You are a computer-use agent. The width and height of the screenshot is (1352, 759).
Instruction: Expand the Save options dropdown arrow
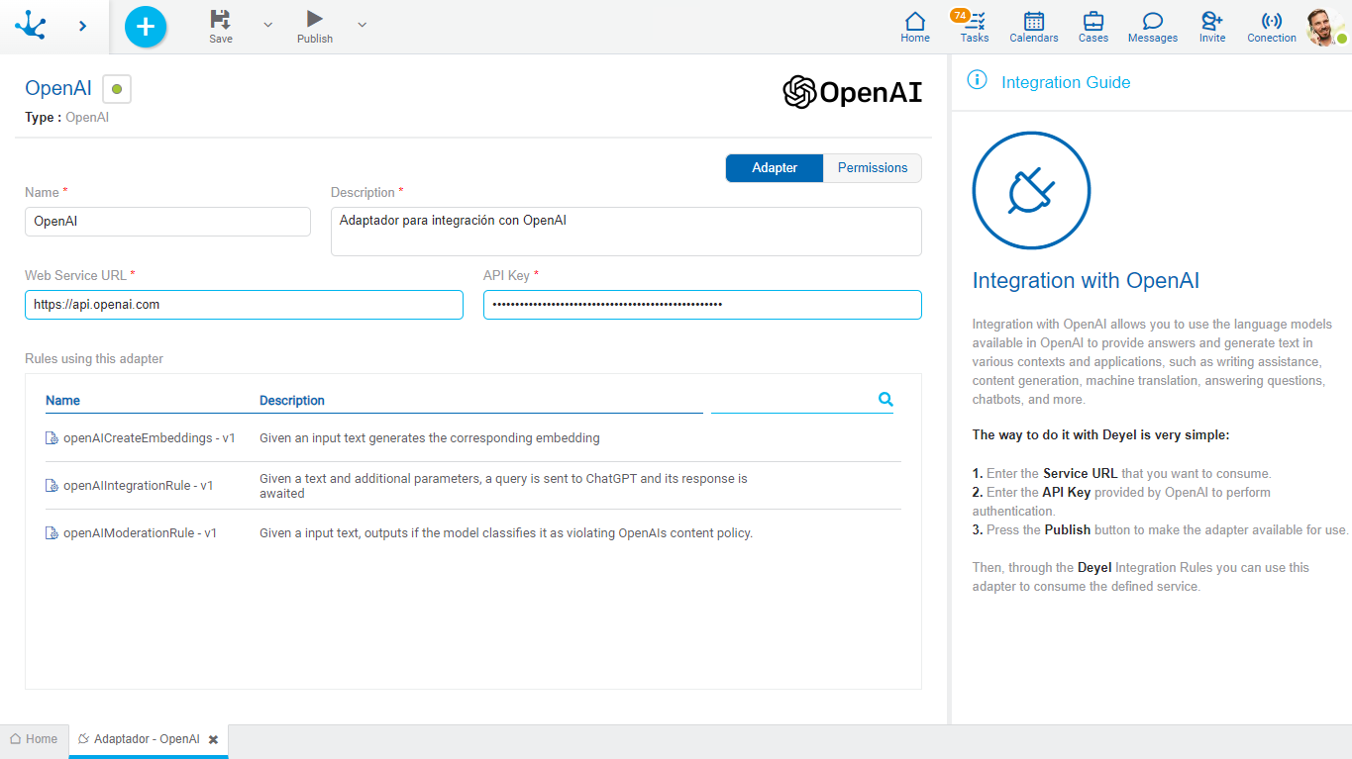pyautogui.click(x=267, y=25)
